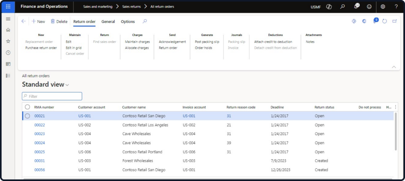Select all rows using header circle
Image resolution: width=405 pixels, height=181 pixels.
pos(27,107)
